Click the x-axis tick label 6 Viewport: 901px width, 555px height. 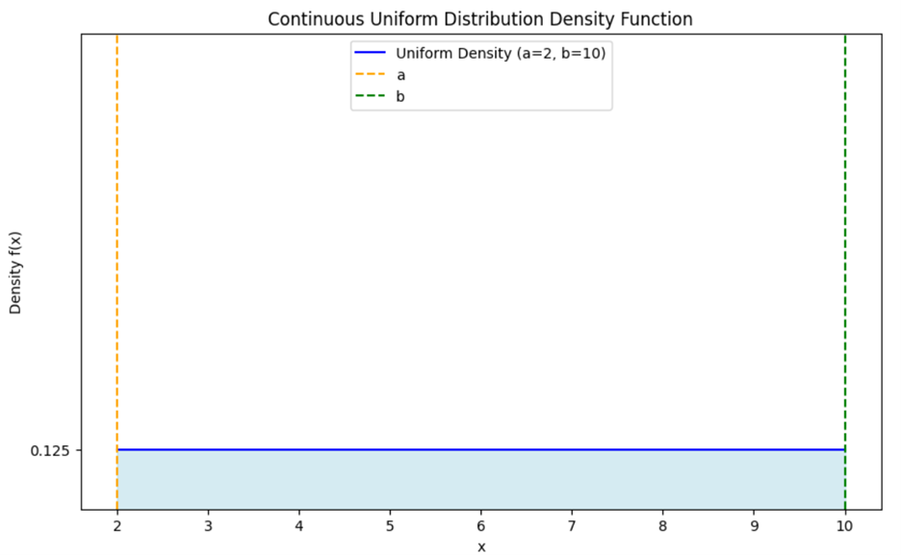[480, 527]
